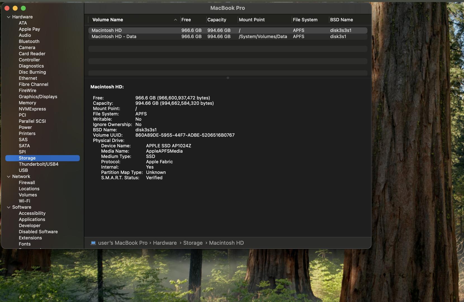Select Memory in the sidebar
464x302 pixels.
[x=27, y=103]
